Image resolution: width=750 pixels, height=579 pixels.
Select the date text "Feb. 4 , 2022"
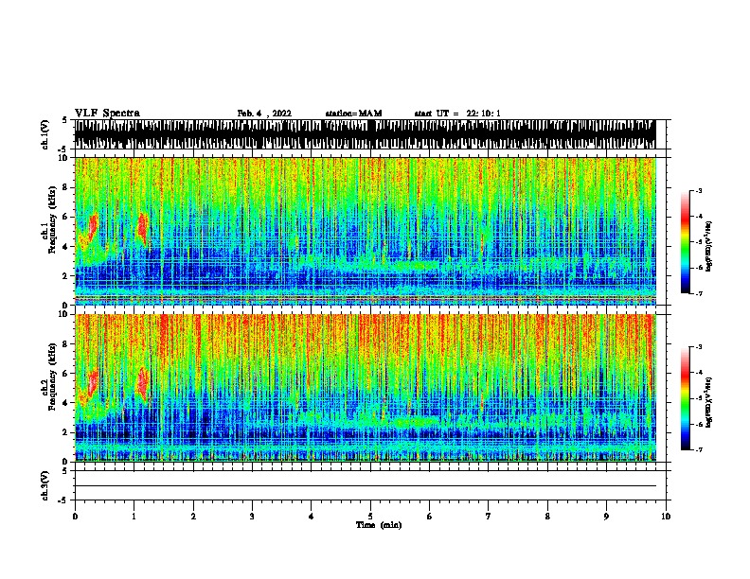(264, 114)
